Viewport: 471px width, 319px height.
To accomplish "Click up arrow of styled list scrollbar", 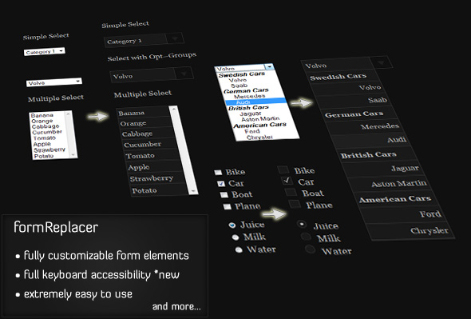I will tap(173, 109).
